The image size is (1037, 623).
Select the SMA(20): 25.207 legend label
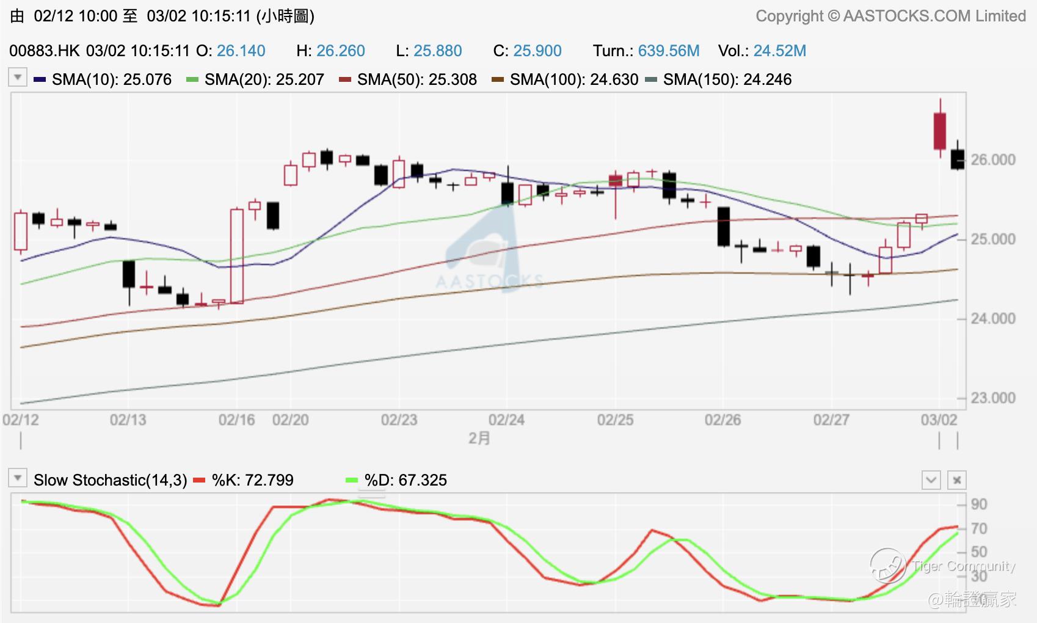click(264, 79)
